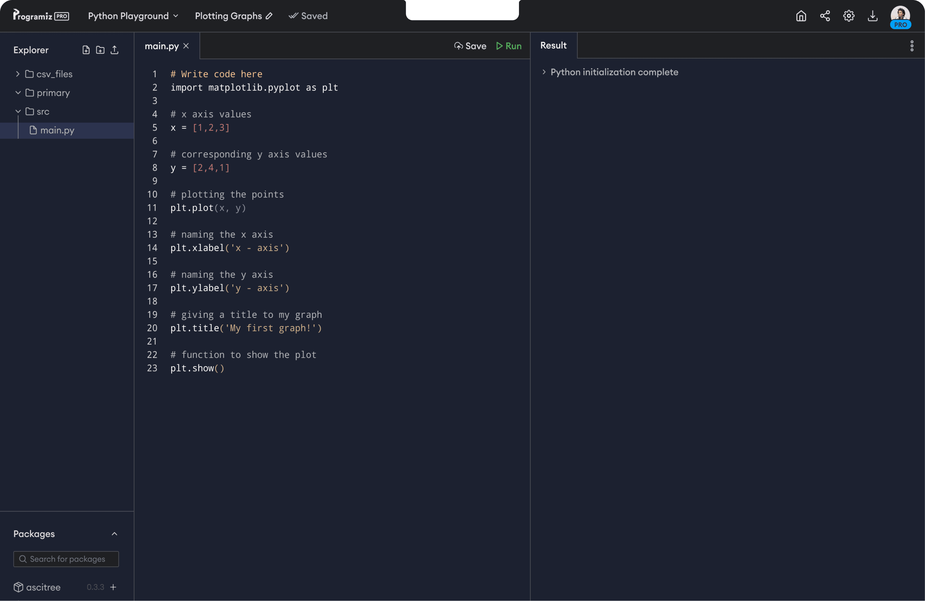Image resolution: width=925 pixels, height=601 pixels.
Task: Click the share icon in top bar
Action: 825,16
